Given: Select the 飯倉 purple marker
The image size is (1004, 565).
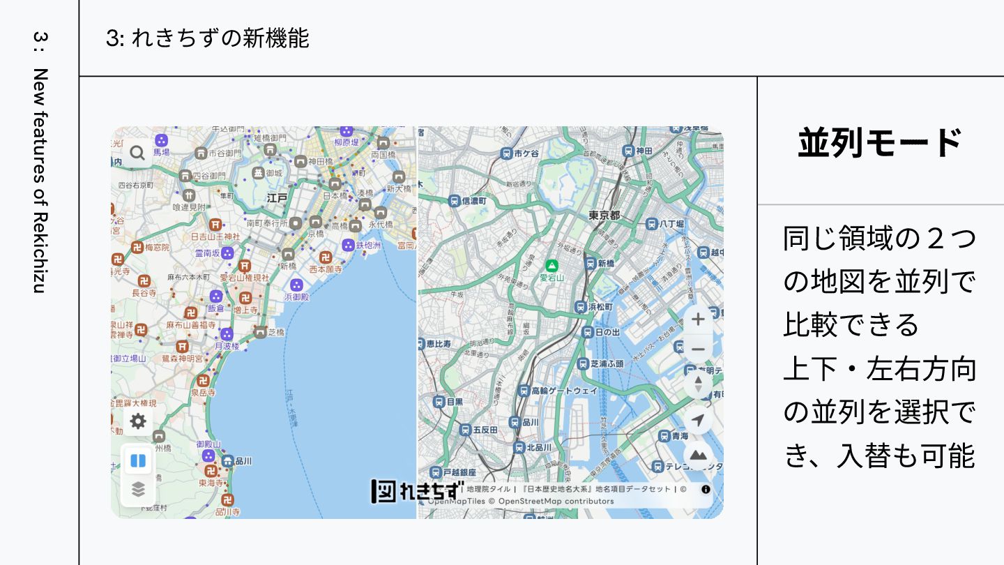Looking at the screenshot, I should coord(215,297).
